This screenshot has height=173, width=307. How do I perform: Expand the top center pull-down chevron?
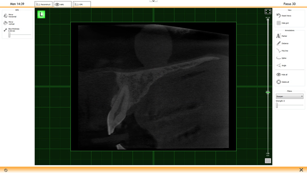(x=153, y=1)
